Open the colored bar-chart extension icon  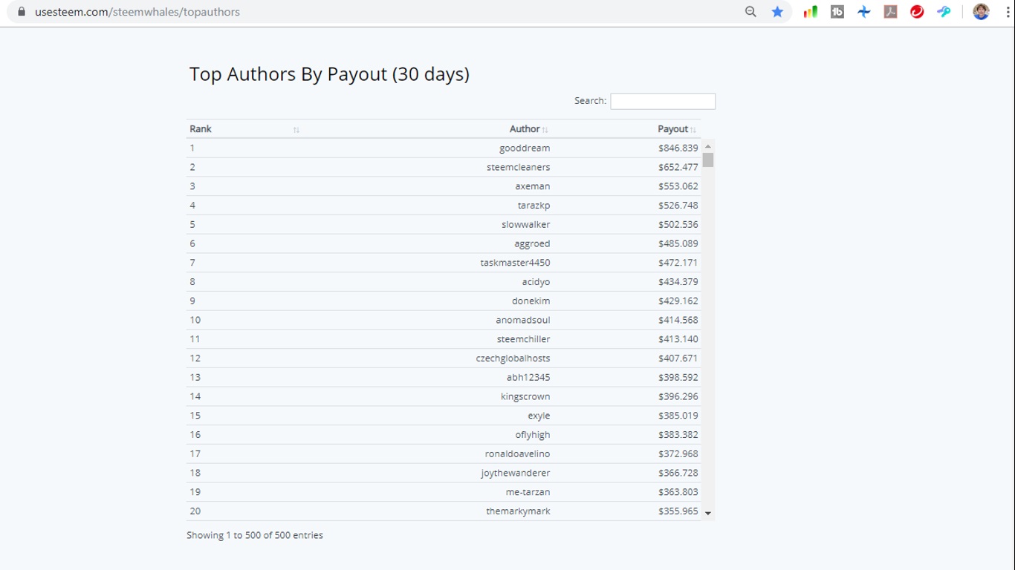[811, 12]
